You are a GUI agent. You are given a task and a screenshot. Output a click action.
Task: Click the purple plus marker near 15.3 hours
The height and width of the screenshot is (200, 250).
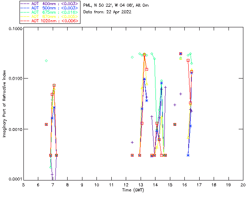coord(175,105)
